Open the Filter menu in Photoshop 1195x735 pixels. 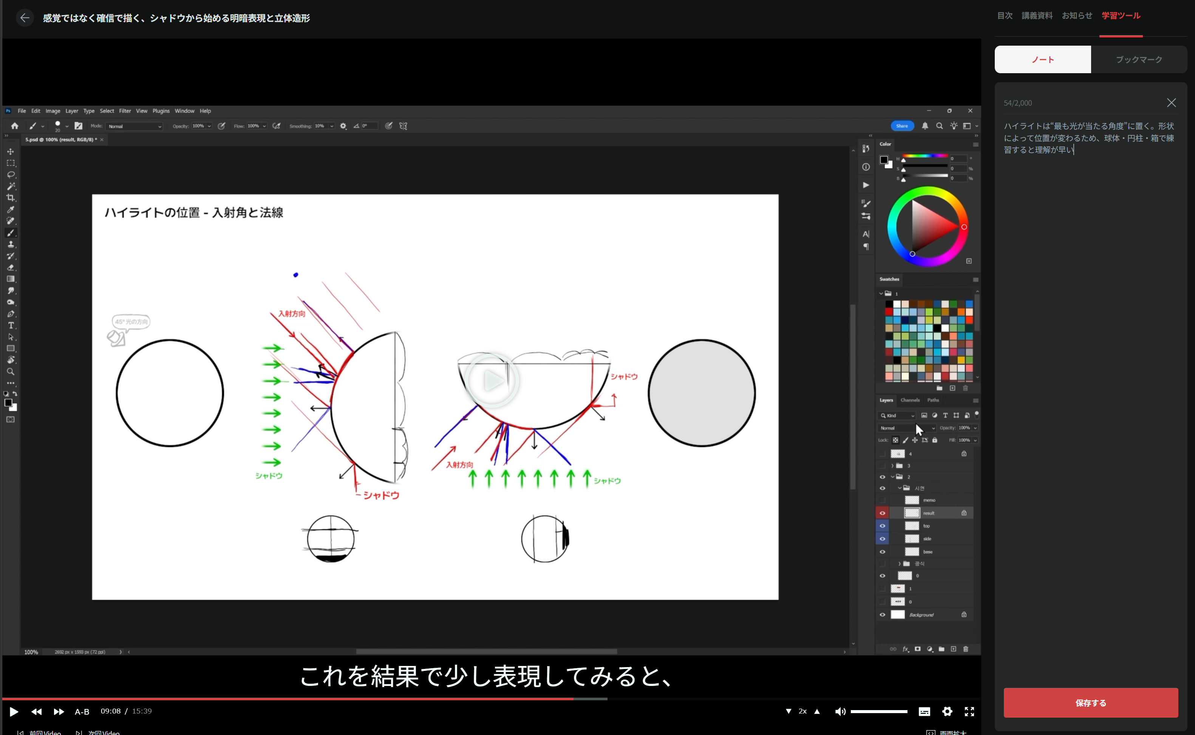pyautogui.click(x=125, y=111)
